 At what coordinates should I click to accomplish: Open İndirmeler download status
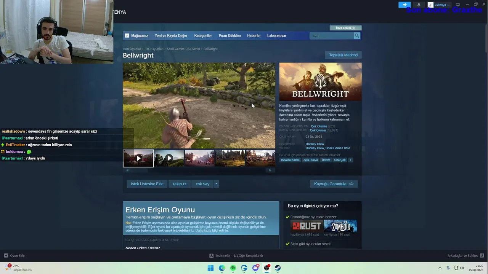pos(236,256)
